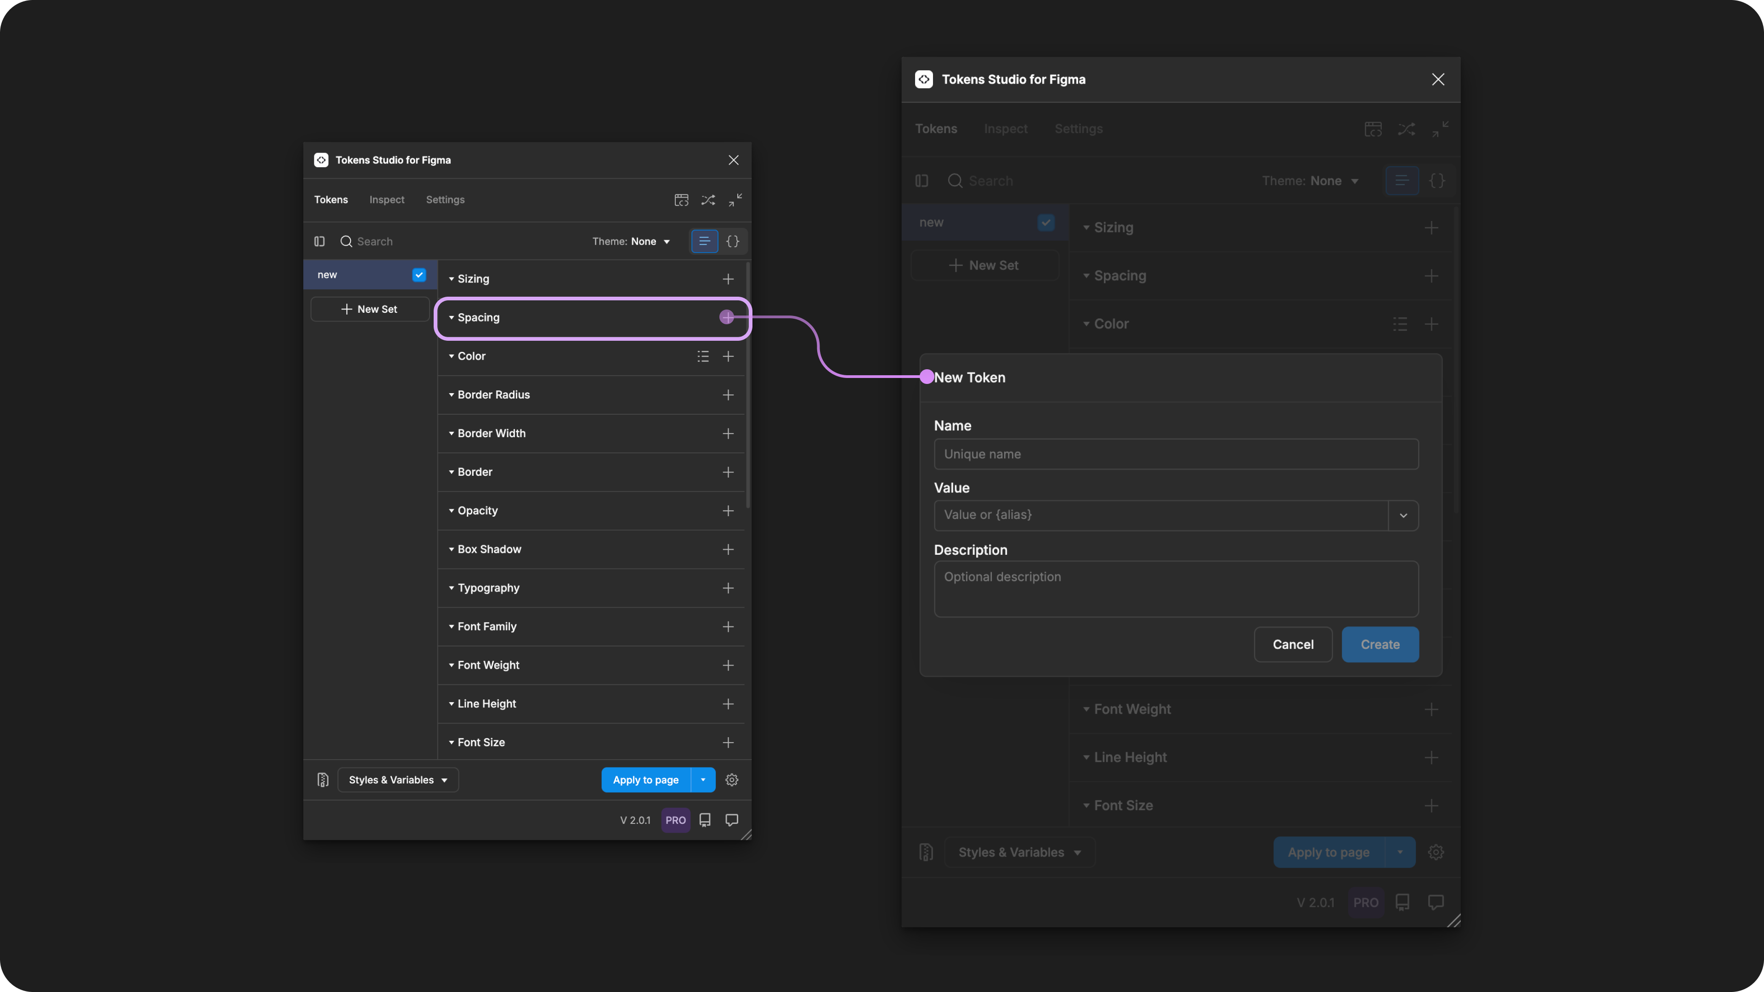Click the token list scrollbar in left panel
The width and height of the screenshot is (1764, 992).
pos(748,385)
